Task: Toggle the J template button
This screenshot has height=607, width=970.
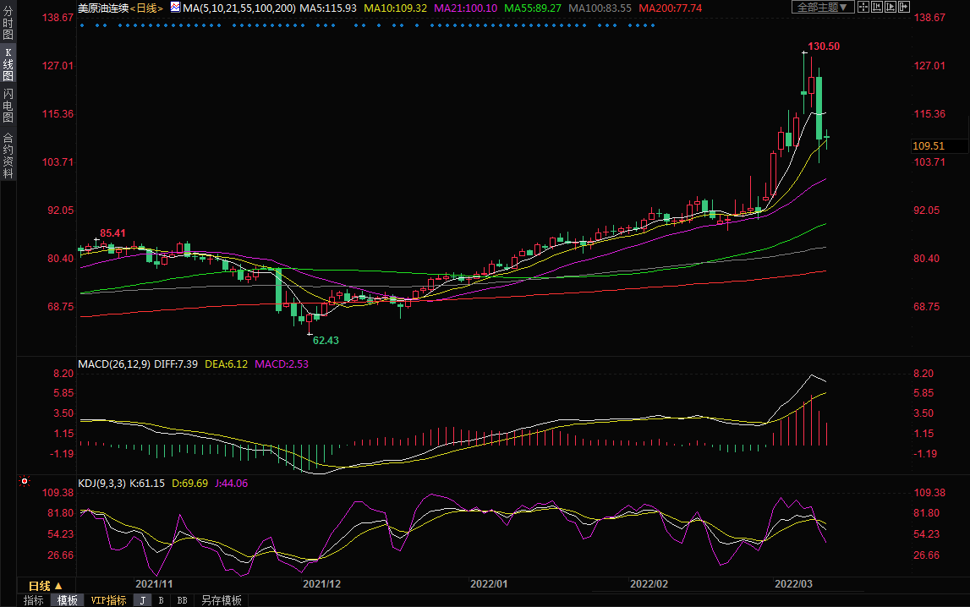Action: (142, 600)
